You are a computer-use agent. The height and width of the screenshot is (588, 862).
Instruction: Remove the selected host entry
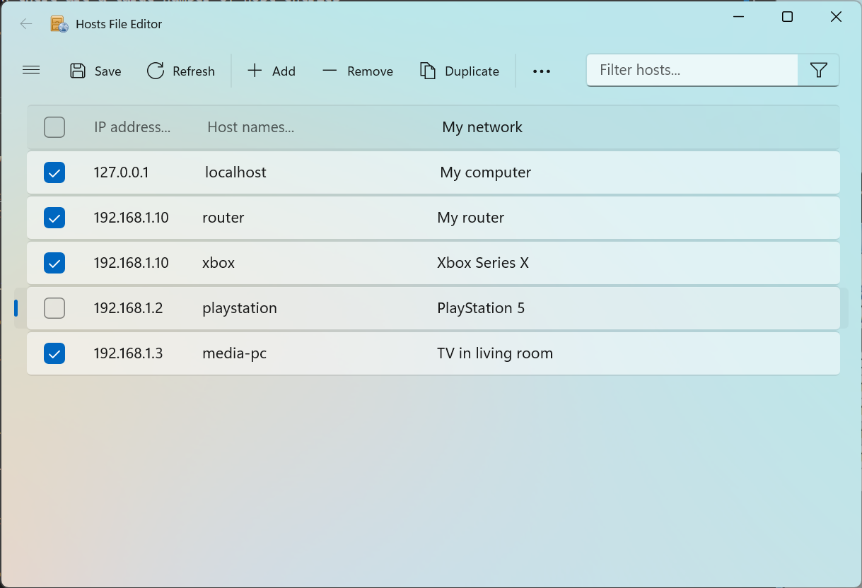[357, 71]
